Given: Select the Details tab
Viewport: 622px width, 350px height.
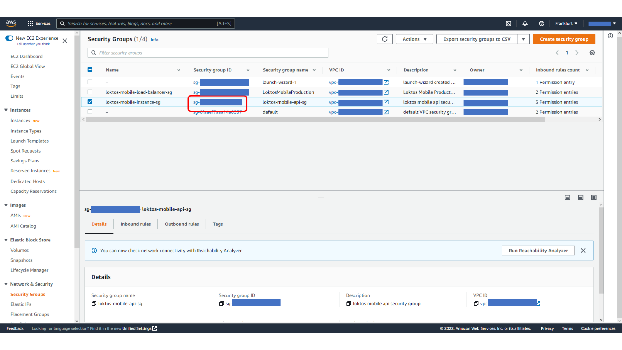Looking at the screenshot, I should click(x=99, y=224).
